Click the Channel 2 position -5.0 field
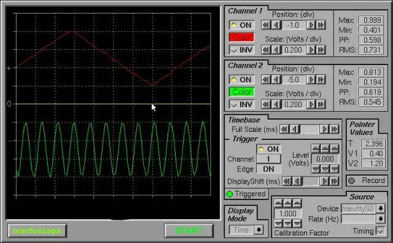393x243 pixels. coord(294,80)
